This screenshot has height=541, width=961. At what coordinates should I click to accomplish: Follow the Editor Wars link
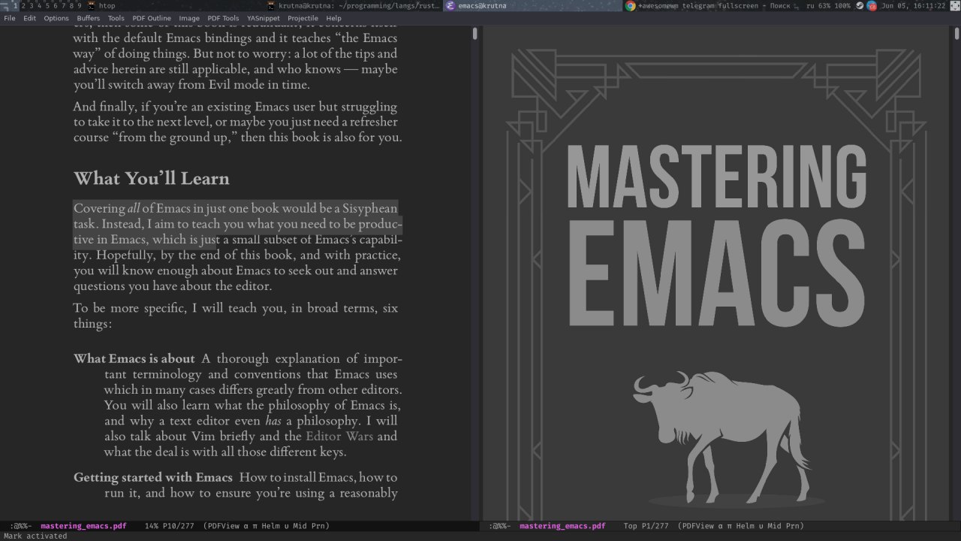pyautogui.click(x=339, y=437)
